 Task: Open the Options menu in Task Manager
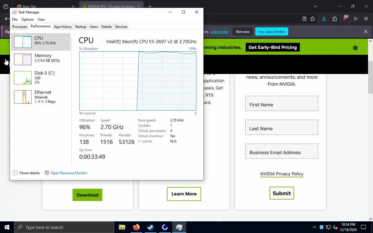point(27,20)
